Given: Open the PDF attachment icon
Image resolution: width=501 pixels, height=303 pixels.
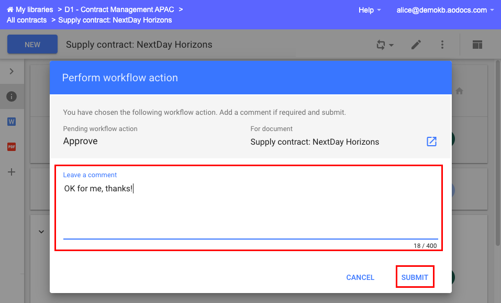Looking at the screenshot, I should [x=12, y=147].
